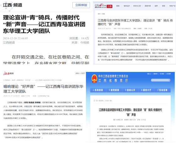Click the search magnifier icon in blue header
Viewport: 176px width, 146px height.
[x=169, y=80]
